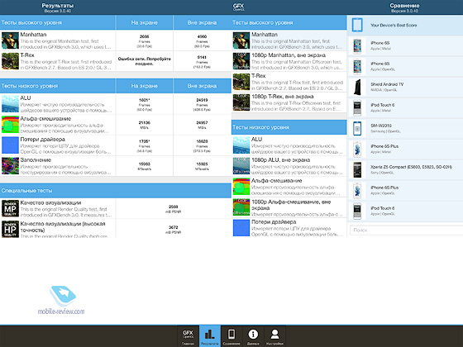Click the Альфа-смешивание on-screen value 21136
Screen dimensions: 463x347
pos(144,125)
